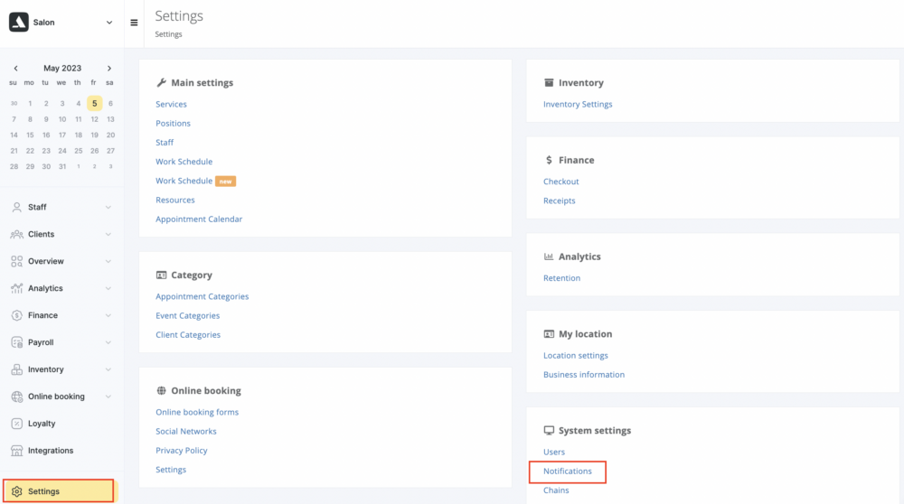Expand the Staff sidebar chevron

pyautogui.click(x=108, y=207)
